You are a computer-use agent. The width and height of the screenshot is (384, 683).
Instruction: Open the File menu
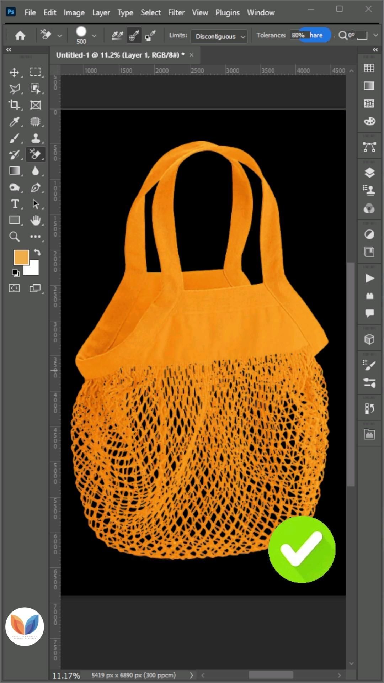tap(30, 12)
